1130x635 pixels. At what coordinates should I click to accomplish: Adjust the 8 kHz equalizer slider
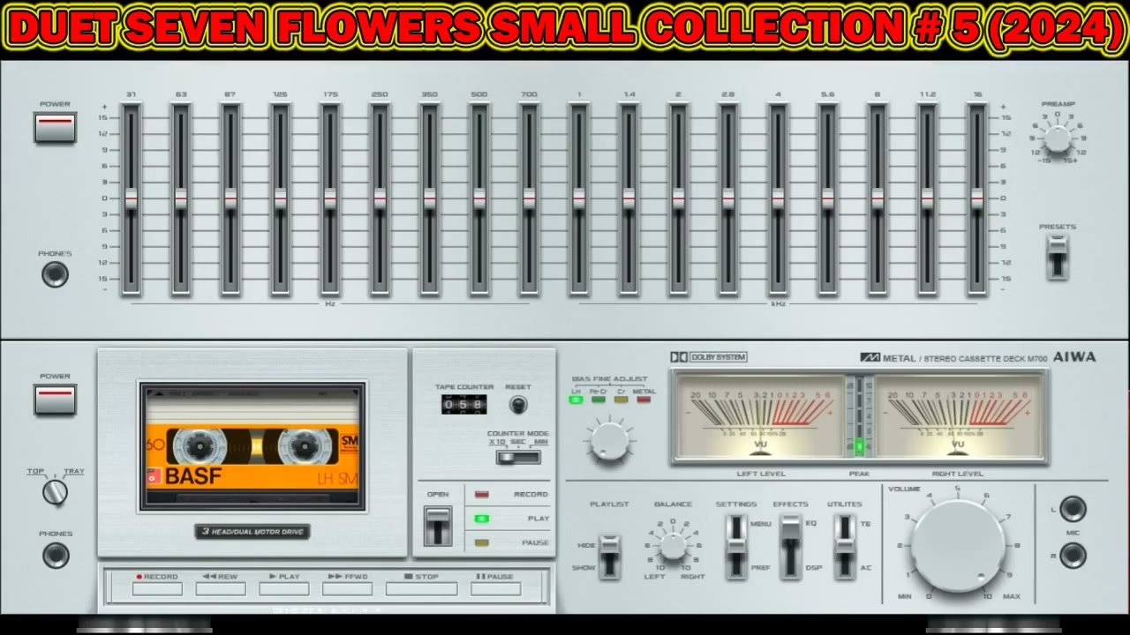point(878,199)
